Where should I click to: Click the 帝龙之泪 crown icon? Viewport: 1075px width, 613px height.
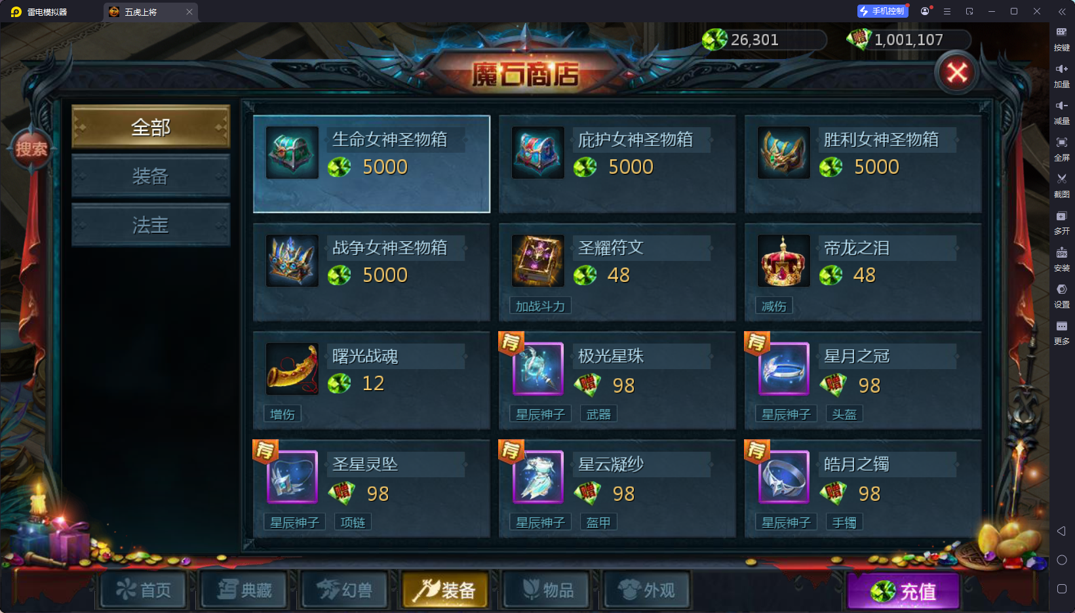pyautogui.click(x=784, y=261)
